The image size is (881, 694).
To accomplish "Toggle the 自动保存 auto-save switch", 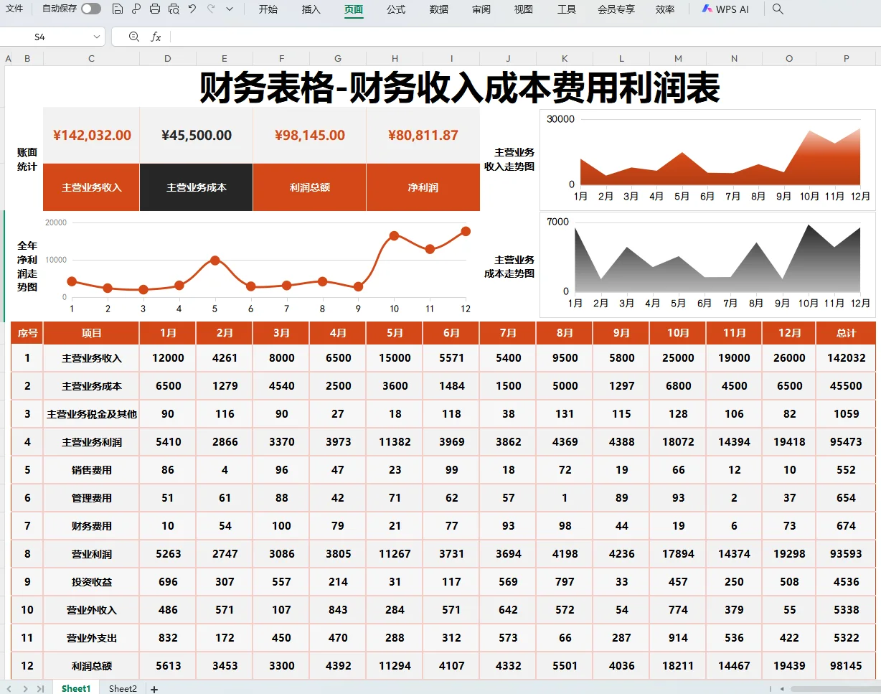I will 90,9.
